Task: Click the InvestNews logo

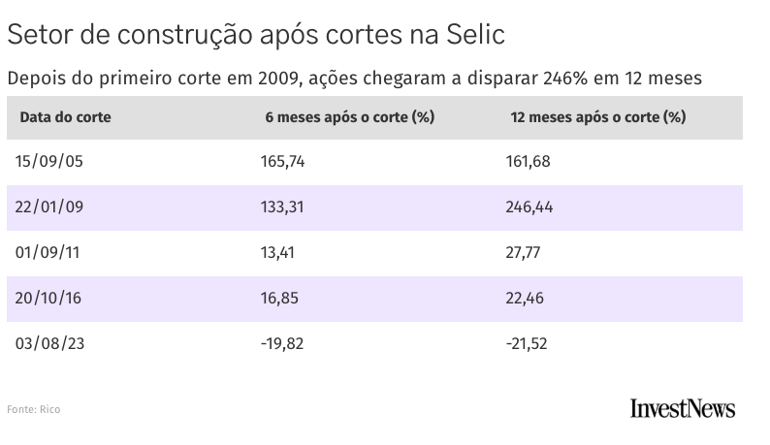Action: pos(682,408)
